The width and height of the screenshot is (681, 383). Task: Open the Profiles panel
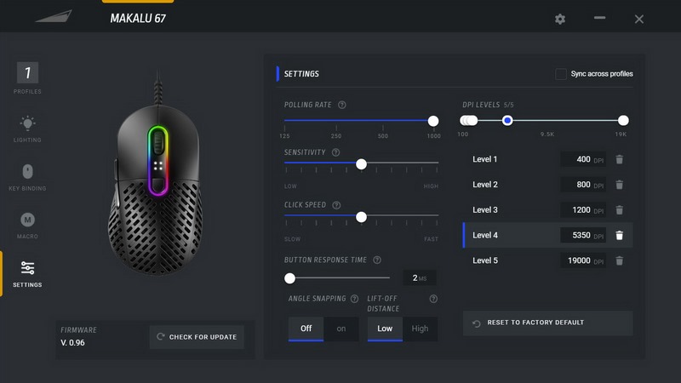point(27,78)
